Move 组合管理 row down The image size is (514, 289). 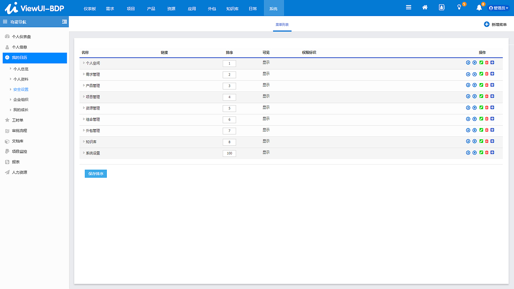[x=468, y=119]
